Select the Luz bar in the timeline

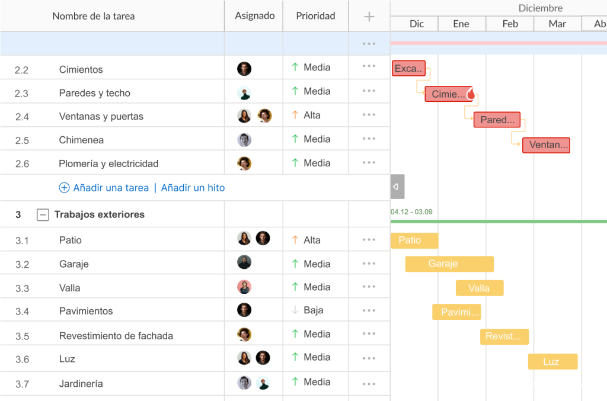552,361
